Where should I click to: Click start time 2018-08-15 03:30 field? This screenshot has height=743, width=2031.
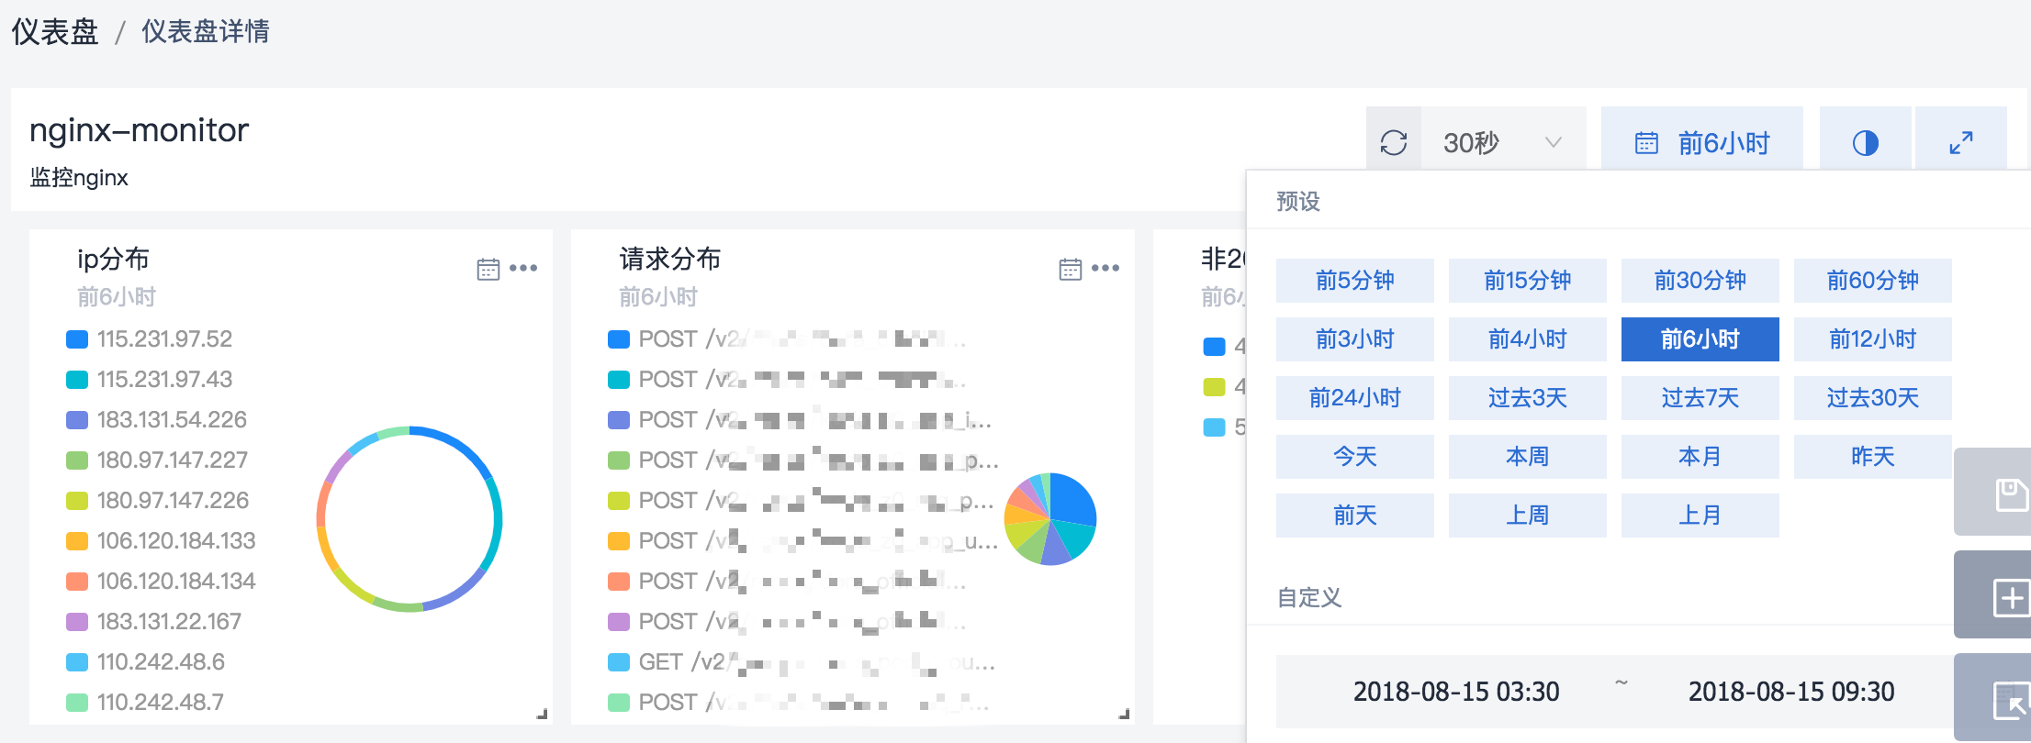(x=1456, y=692)
